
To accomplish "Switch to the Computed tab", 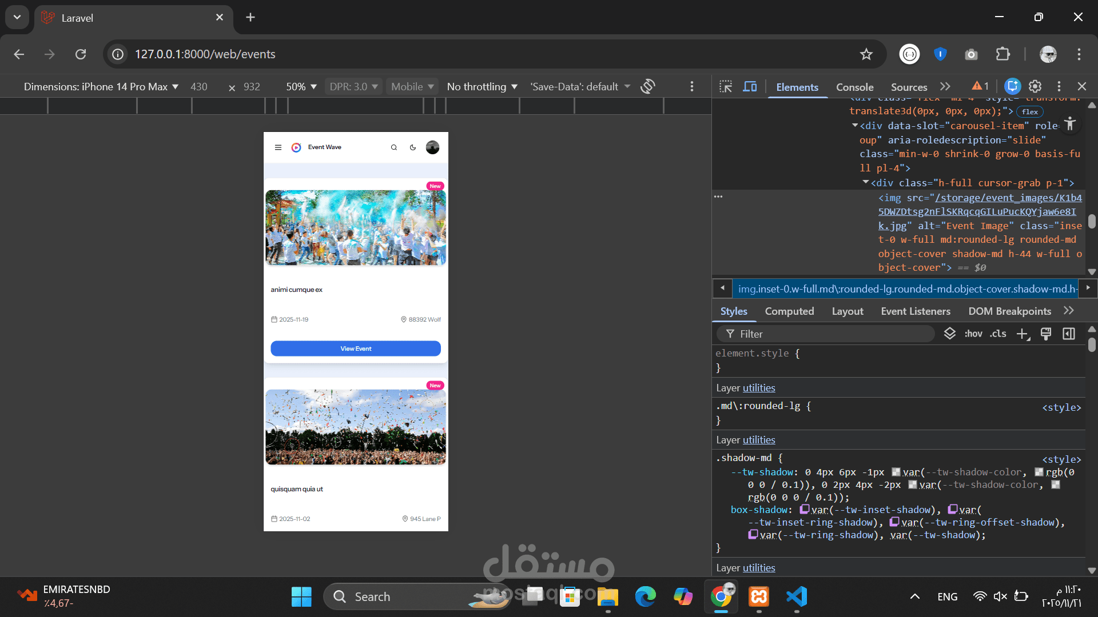I will pyautogui.click(x=789, y=311).
